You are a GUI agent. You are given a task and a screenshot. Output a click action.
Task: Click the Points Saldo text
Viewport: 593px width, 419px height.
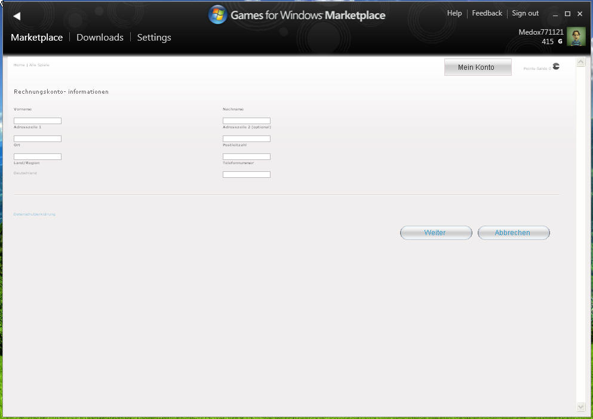537,69
